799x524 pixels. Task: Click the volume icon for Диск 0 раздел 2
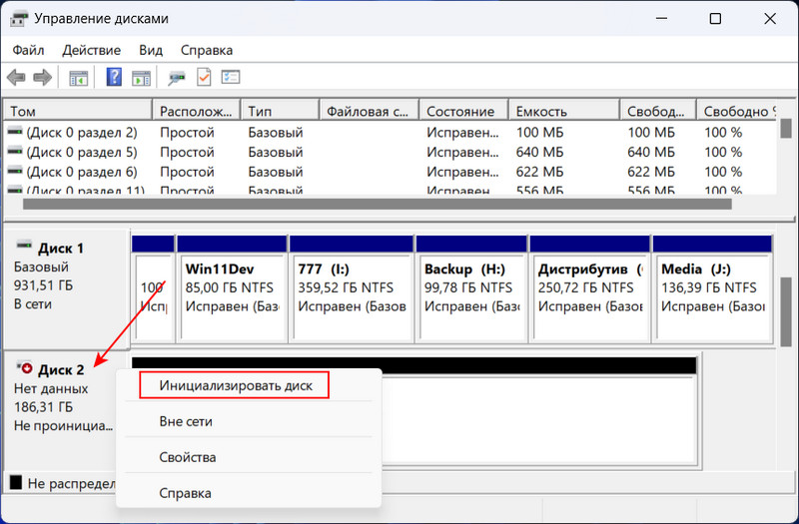pyautogui.click(x=15, y=132)
